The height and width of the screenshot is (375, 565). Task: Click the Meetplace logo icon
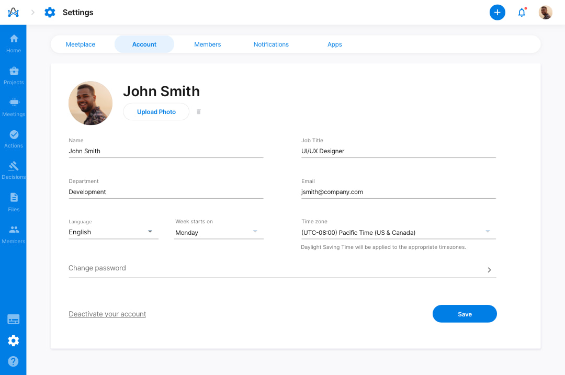coord(13,12)
